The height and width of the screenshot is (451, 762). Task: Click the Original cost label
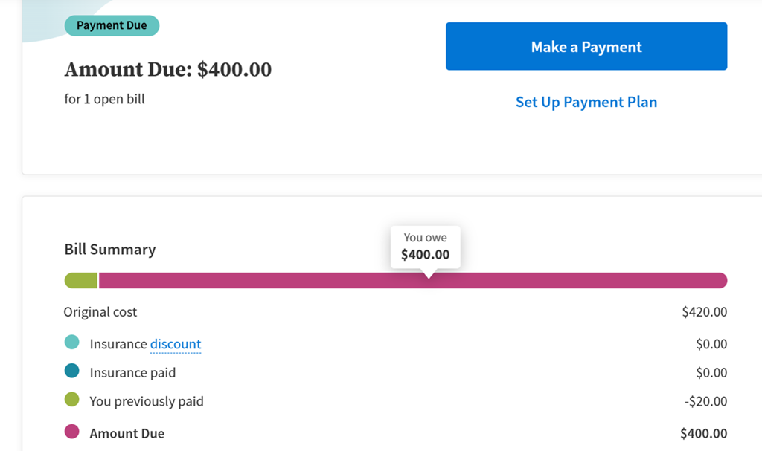(100, 312)
